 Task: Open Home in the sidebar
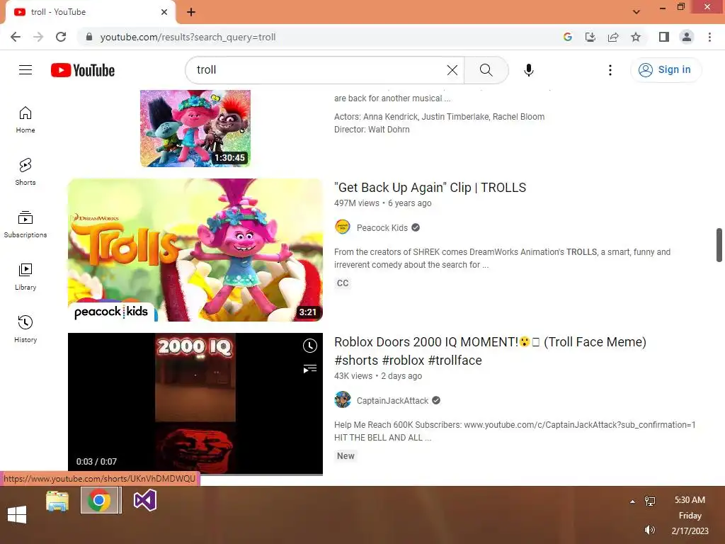point(25,119)
